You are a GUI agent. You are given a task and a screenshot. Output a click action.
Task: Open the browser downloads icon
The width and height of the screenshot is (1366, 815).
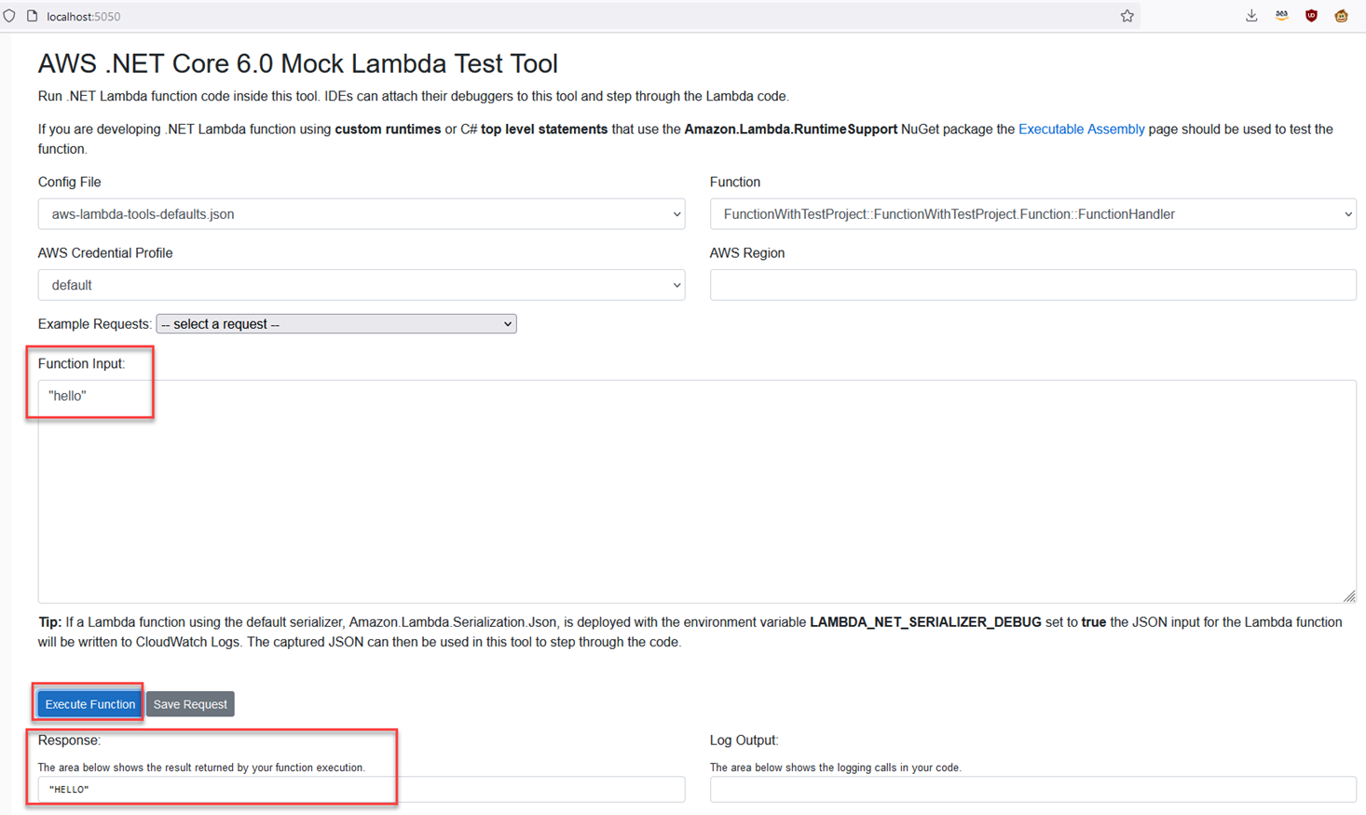[1251, 16]
